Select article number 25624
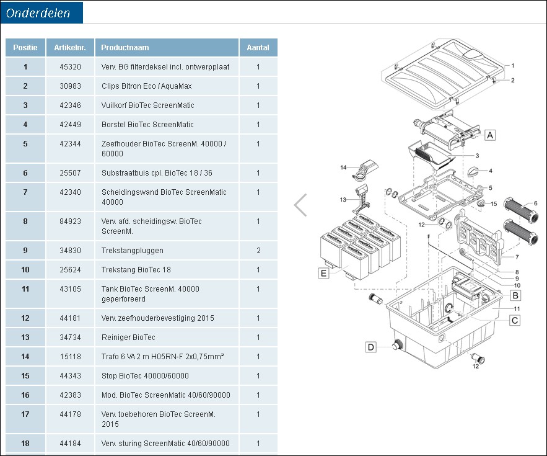 (70, 270)
